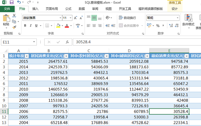
Task: Open the 设计 table design tab
Action: coord(175,9)
